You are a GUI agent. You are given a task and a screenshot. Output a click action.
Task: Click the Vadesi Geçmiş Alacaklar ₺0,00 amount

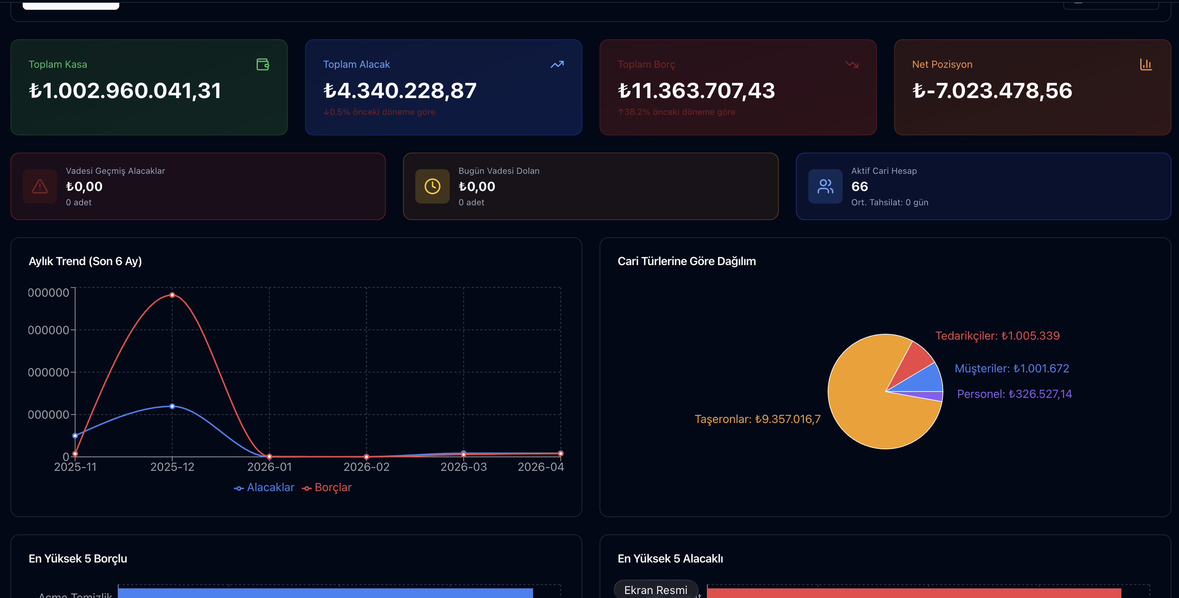[84, 187]
